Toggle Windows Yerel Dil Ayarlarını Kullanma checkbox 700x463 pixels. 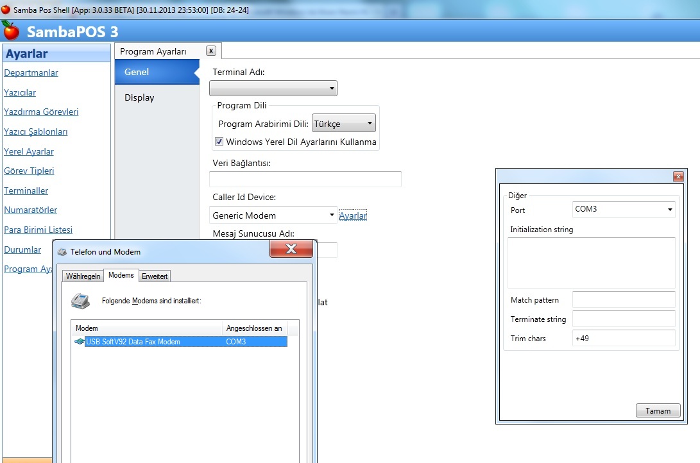pyautogui.click(x=219, y=142)
